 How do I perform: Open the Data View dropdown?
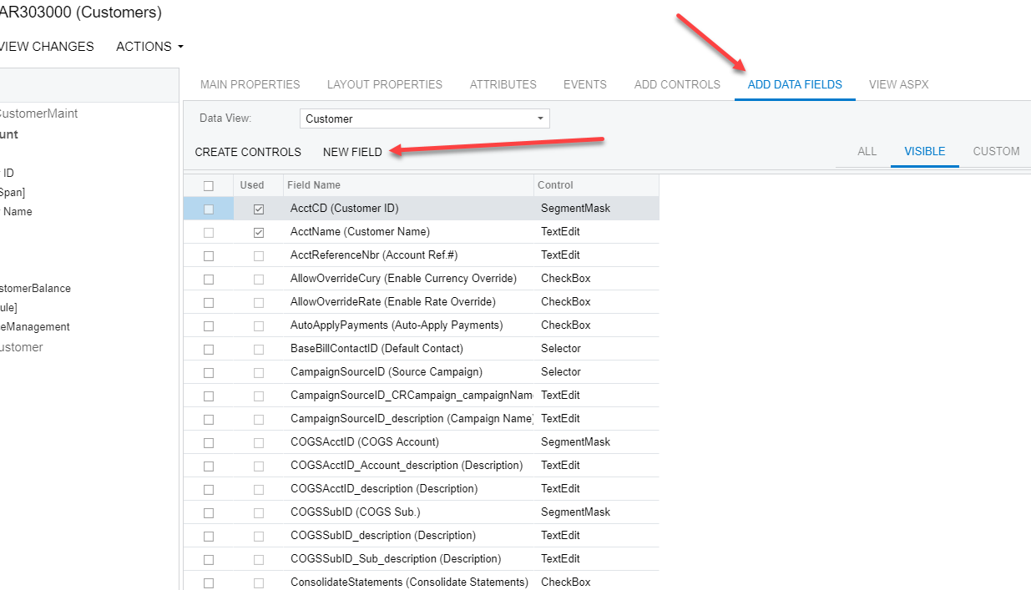pos(540,119)
